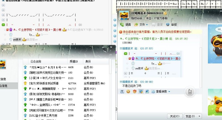Open the pasted channel-list screenshot in chat

pyautogui.click(x=152, y=64)
